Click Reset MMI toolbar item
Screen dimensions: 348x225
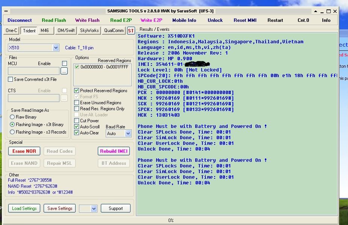[245, 20]
